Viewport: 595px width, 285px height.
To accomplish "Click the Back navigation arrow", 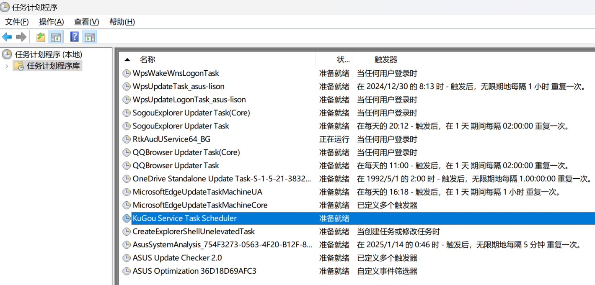I will (7, 37).
